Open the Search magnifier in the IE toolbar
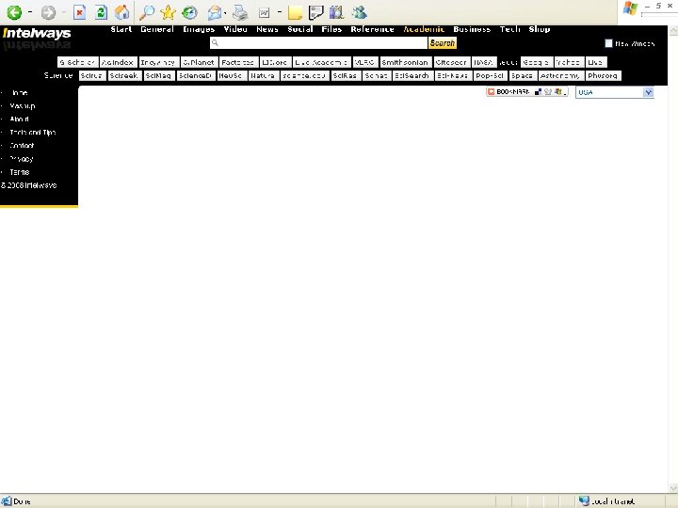The width and height of the screenshot is (678, 508). [147, 12]
